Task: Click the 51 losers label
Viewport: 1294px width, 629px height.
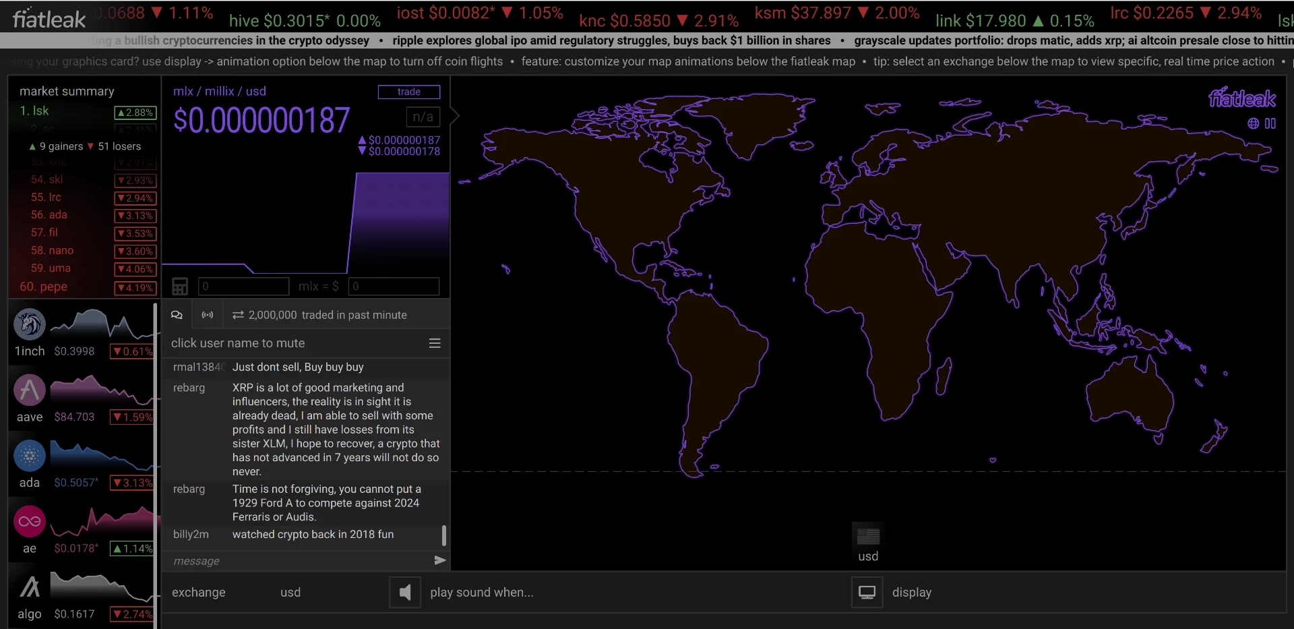Action: point(114,146)
